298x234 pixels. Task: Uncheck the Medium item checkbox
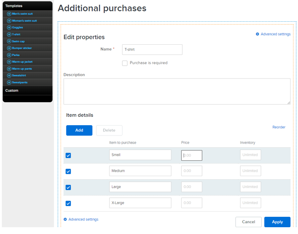coord(68,171)
